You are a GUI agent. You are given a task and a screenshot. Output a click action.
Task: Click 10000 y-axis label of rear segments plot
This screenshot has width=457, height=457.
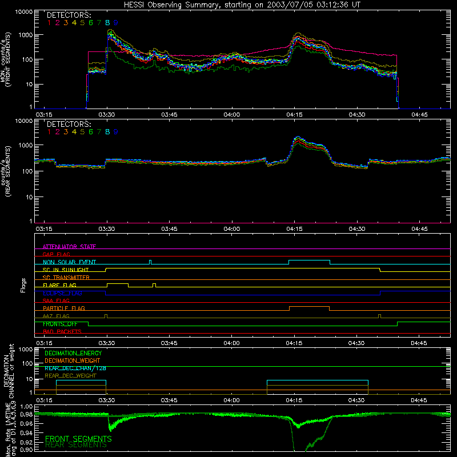[x=24, y=121]
